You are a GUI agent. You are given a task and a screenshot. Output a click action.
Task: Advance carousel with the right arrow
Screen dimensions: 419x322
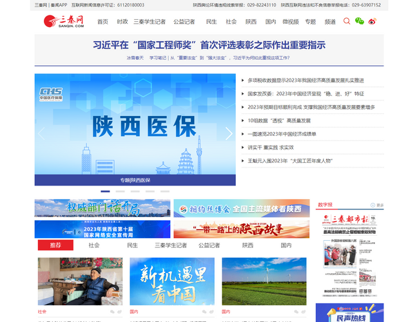(228, 133)
